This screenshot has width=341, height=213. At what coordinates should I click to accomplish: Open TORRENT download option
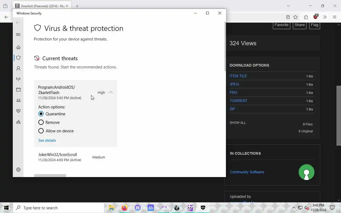(x=238, y=101)
